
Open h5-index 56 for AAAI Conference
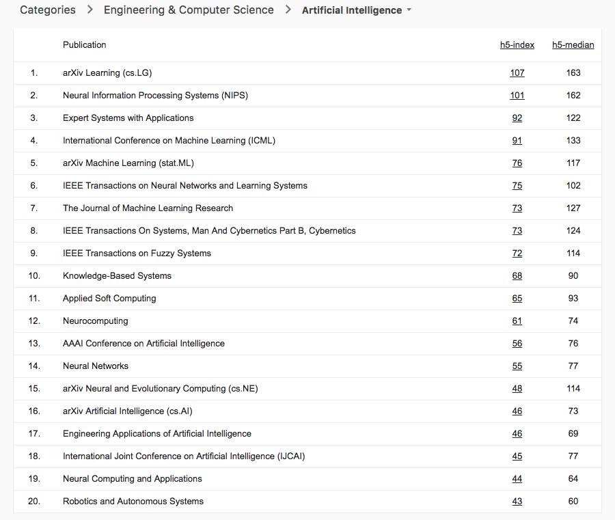click(517, 344)
